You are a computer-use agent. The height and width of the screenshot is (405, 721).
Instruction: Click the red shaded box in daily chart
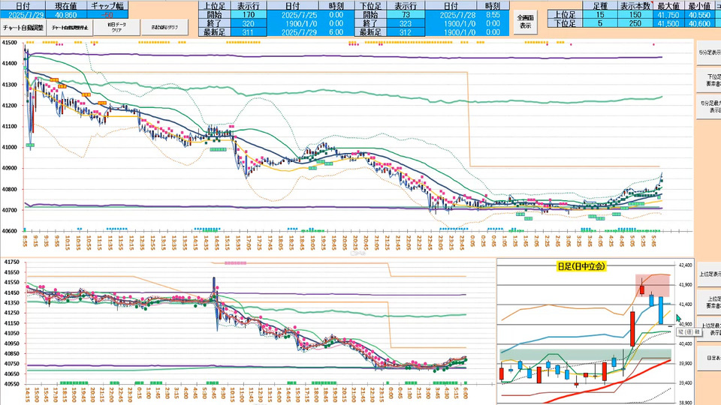(653, 286)
